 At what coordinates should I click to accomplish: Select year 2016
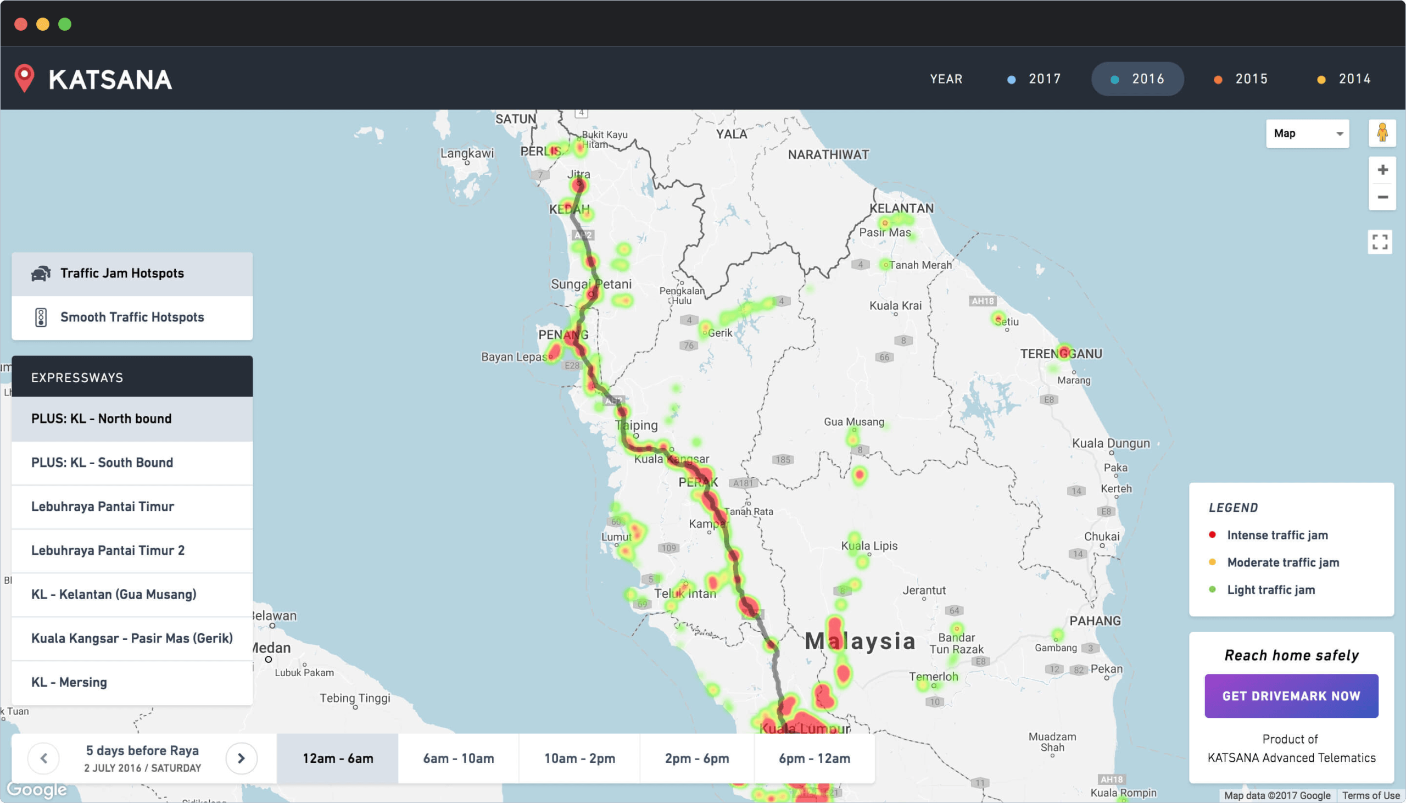point(1137,79)
